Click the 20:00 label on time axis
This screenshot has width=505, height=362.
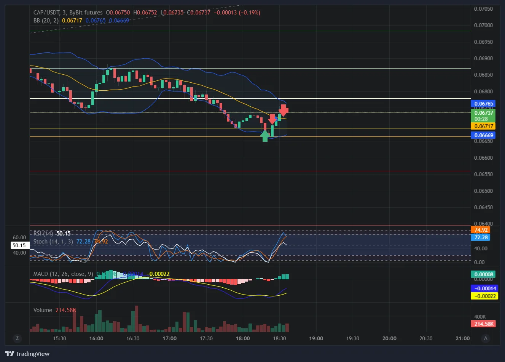tap(389, 338)
